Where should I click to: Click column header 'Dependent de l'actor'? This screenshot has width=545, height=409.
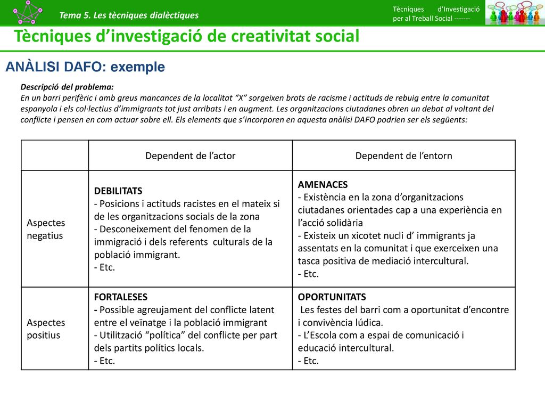pos(190,156)
